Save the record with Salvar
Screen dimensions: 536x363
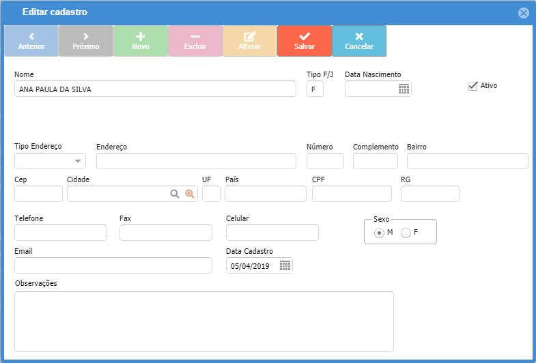tap(305, 41)
